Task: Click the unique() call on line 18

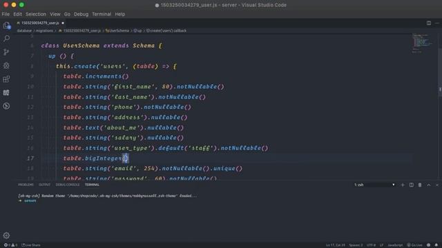Action: coord(228,168)
